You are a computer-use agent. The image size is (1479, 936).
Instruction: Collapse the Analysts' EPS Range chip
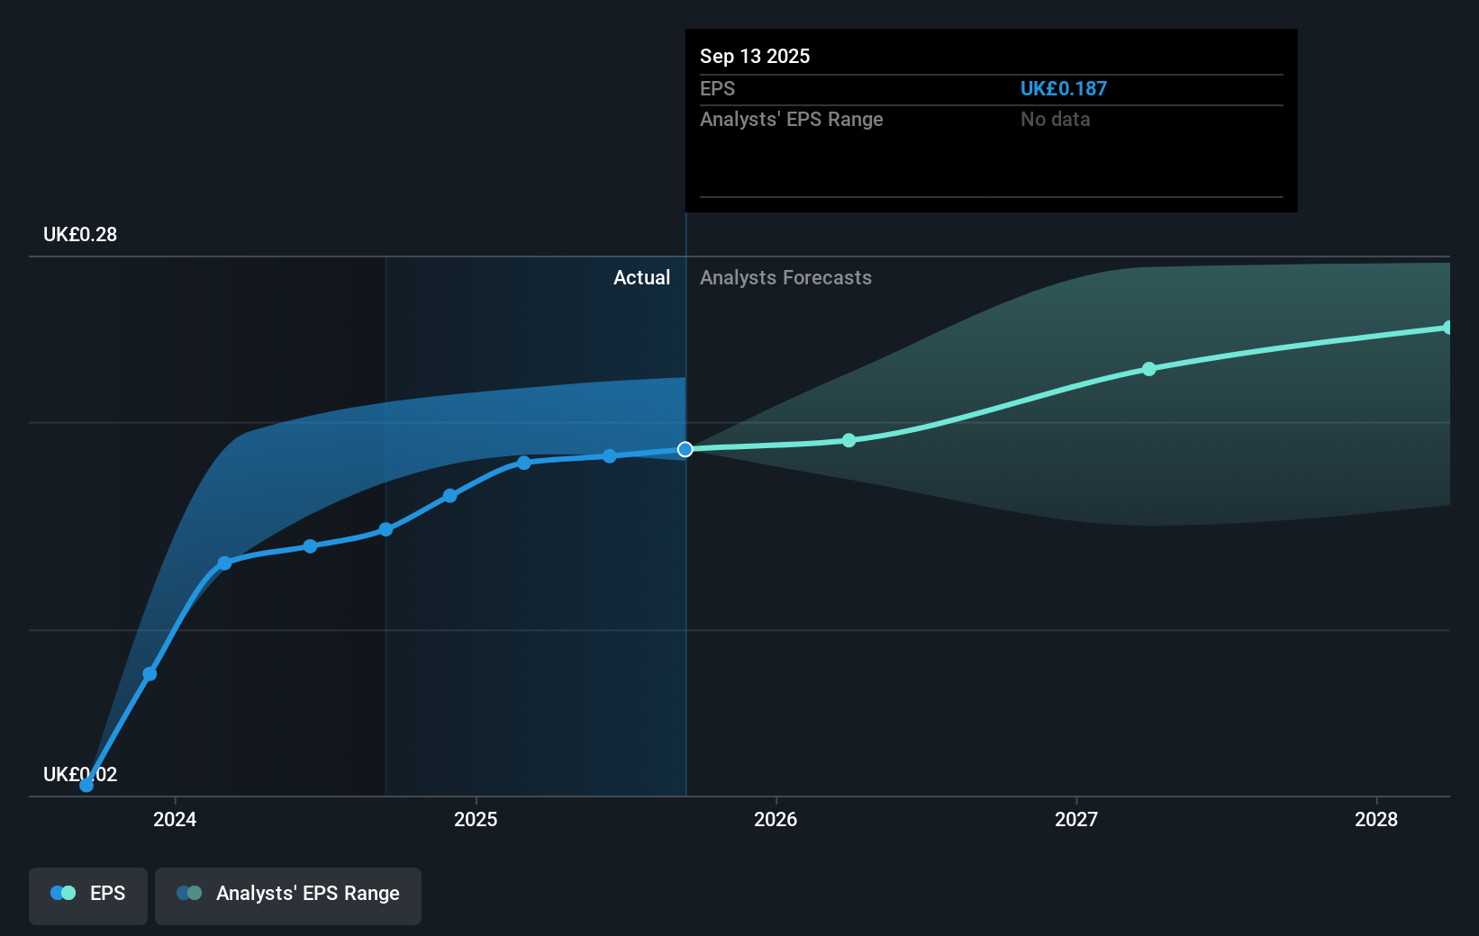(x=287, y=895)
